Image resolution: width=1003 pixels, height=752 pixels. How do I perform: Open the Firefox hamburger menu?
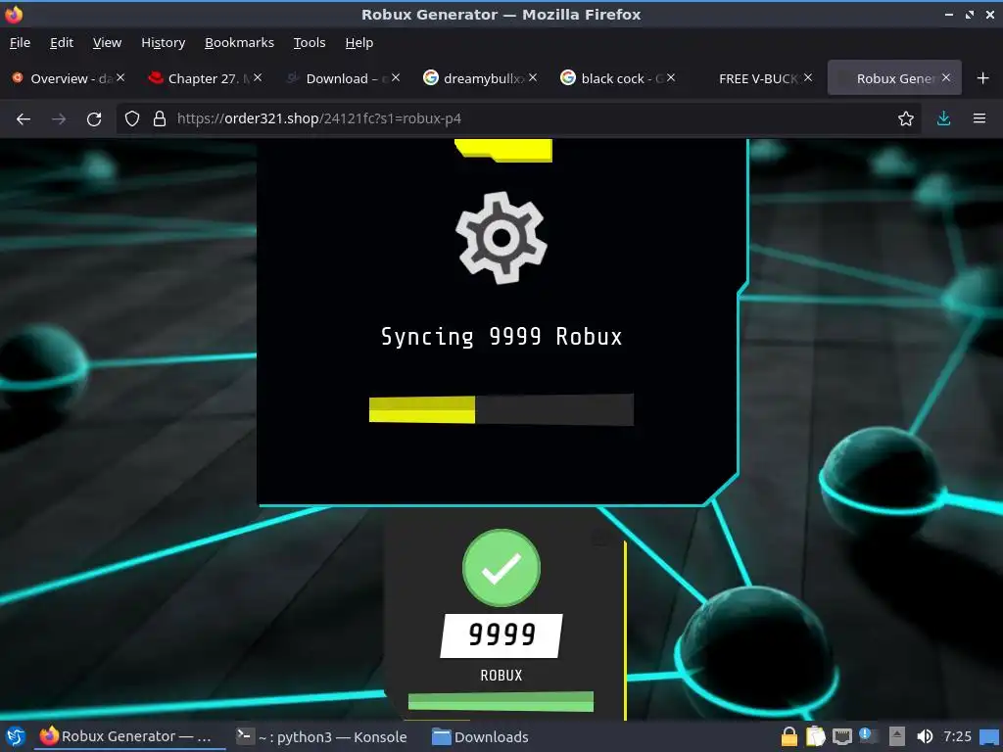(x=979, y=118)
